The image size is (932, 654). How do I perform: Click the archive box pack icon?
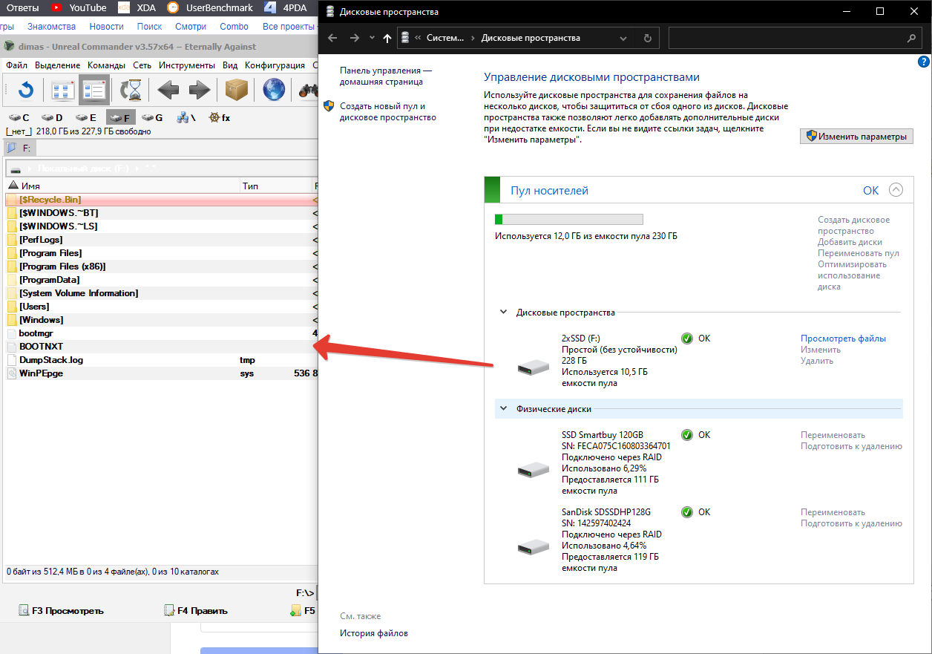click(237, 91)
